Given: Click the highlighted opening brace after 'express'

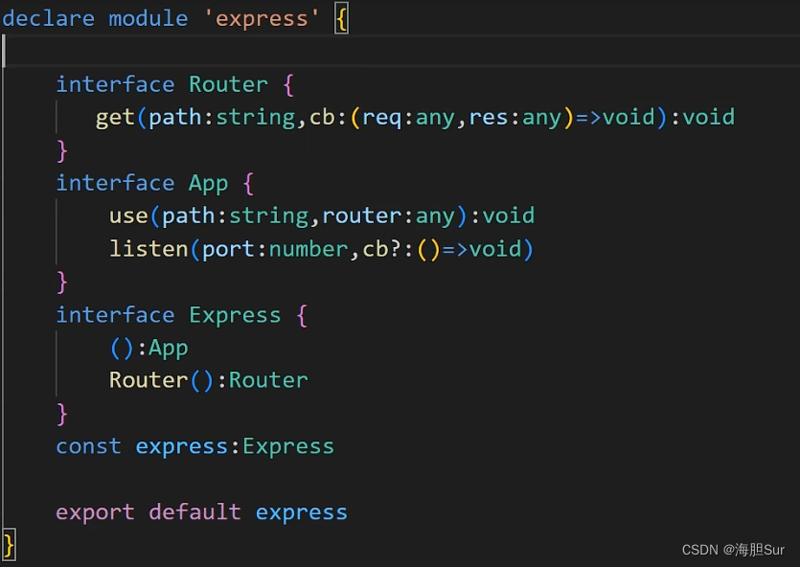Looking at the screenshot, I should (341, 20).
